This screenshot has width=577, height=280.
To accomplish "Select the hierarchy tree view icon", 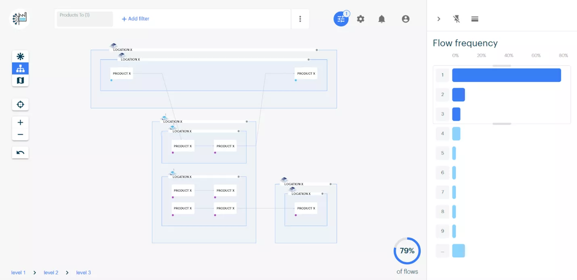I will [20, 69].
